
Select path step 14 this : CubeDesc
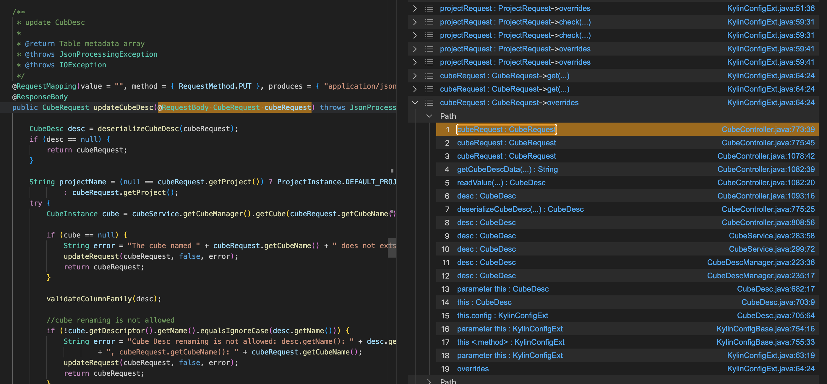[x=484, y=302]
